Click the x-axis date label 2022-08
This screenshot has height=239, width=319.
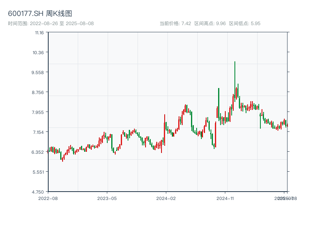pos(48,198)
